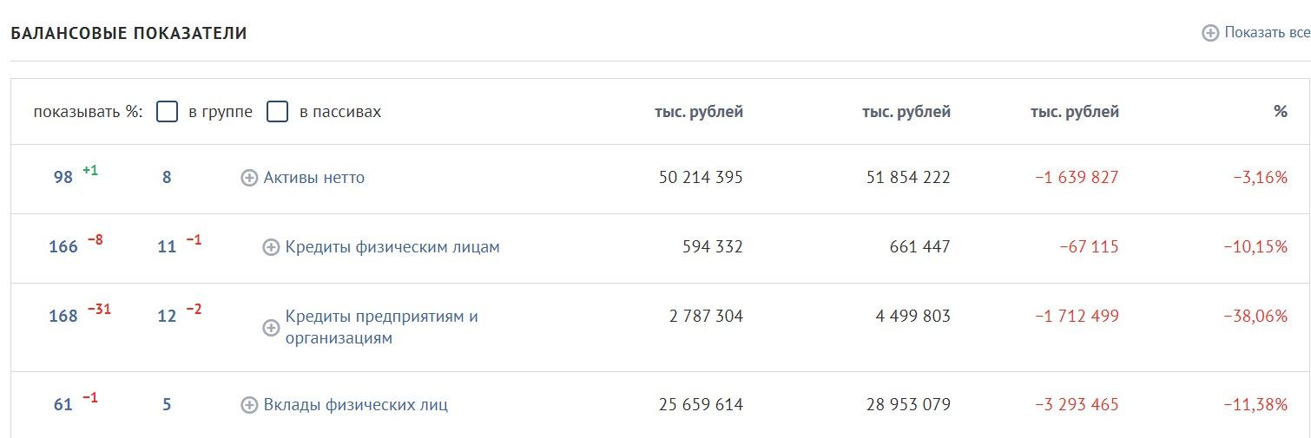This screenshot has width=1311, height=438.
Task: Open the Вклады физических лиц link
Action: [x=356, y=405]
